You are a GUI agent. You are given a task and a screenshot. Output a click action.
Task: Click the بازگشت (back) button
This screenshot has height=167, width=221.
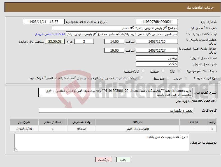pos(104,159)
